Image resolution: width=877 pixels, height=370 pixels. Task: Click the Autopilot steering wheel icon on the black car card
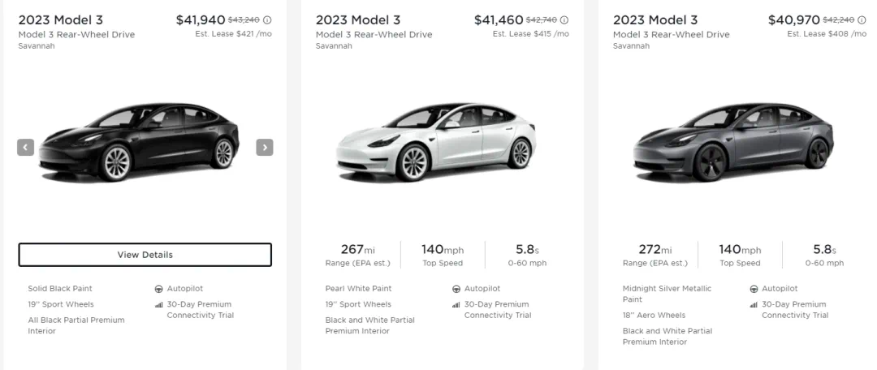[159, 289]
